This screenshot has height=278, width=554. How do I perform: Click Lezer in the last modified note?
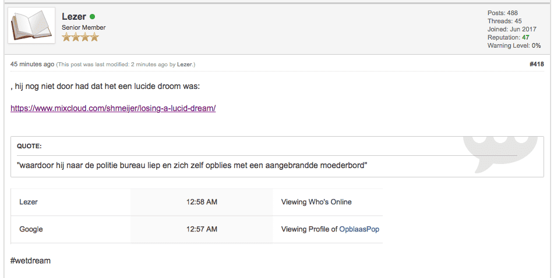click(185, 65)
